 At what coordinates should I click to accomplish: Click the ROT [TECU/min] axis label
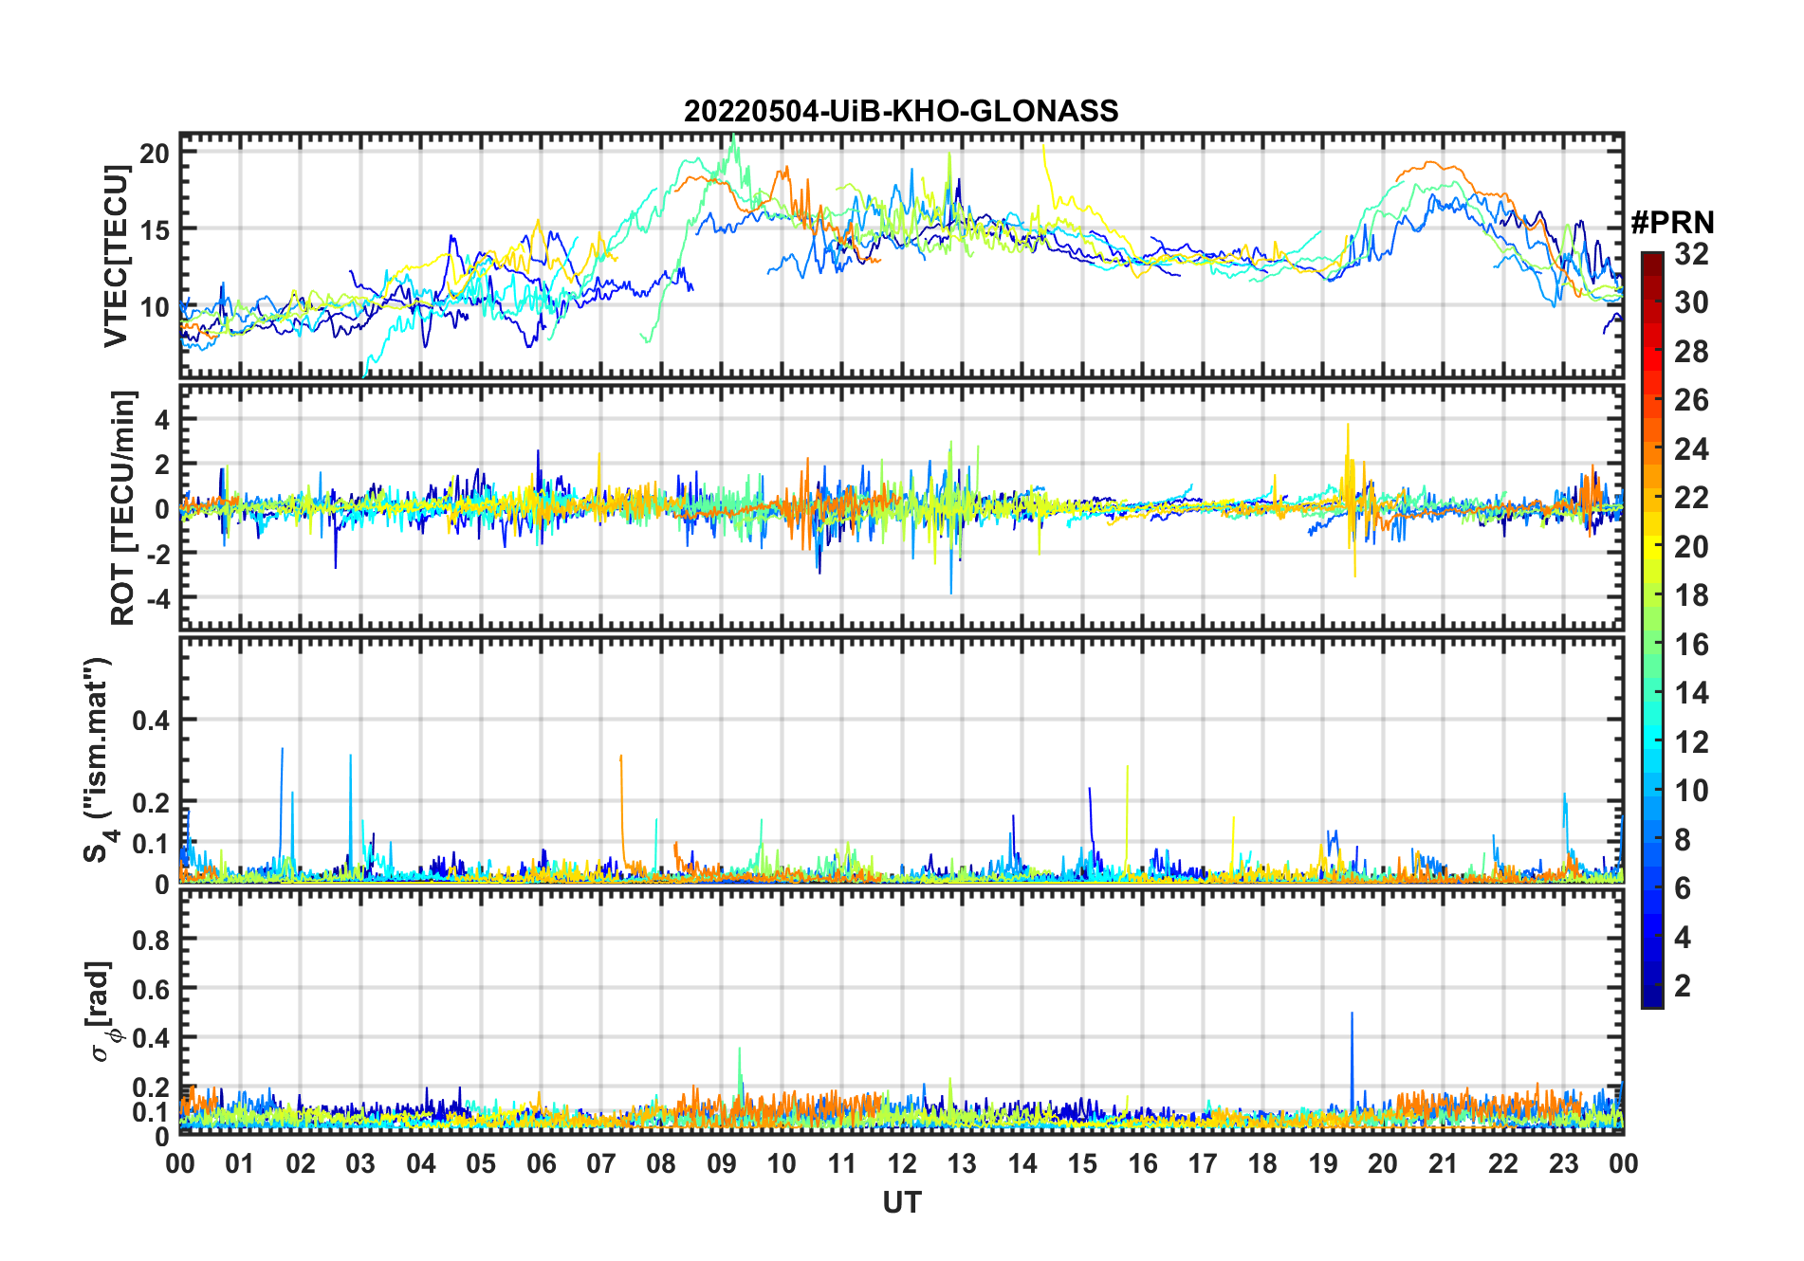[123, 508]
